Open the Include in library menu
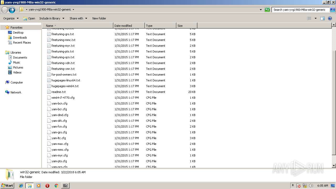Screen dimensions: 336x189 tap(52, 18)
